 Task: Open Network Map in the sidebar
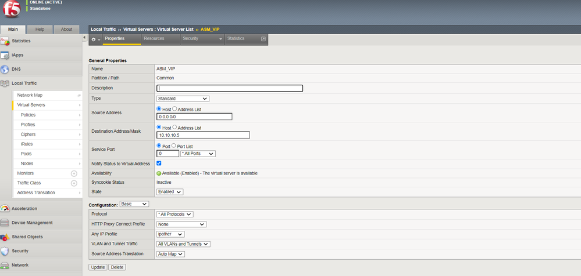pyautogui.click(x=30, y=95)
